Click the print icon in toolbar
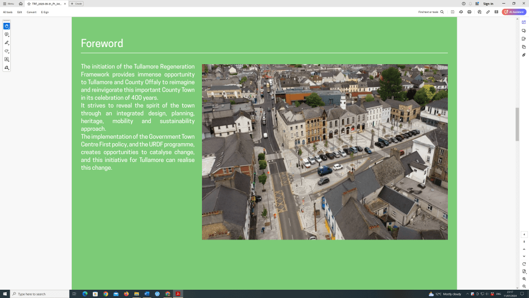 pos(469,12)
